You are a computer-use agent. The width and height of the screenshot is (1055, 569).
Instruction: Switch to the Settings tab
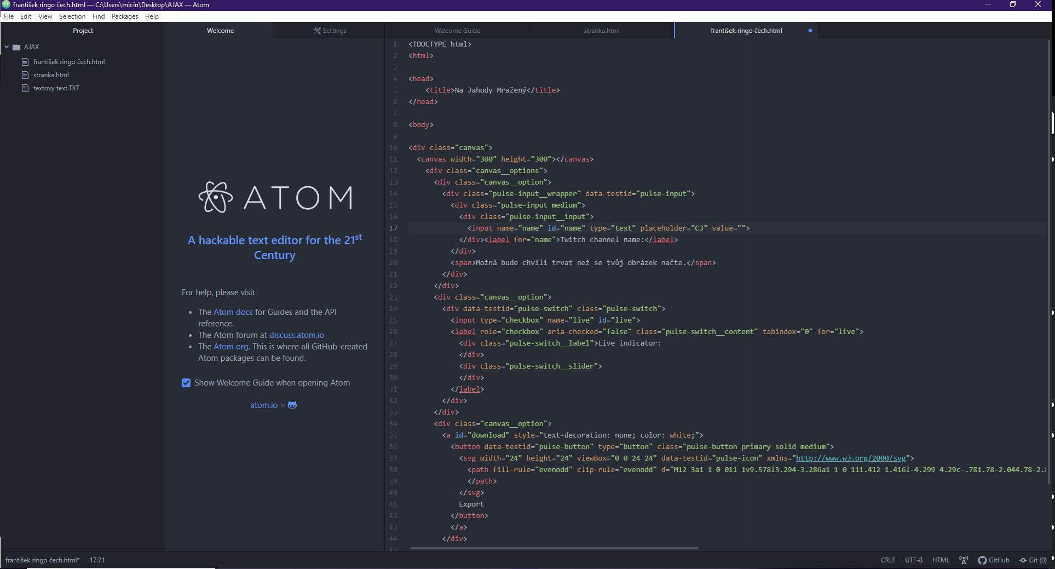(x=330, y=31)
